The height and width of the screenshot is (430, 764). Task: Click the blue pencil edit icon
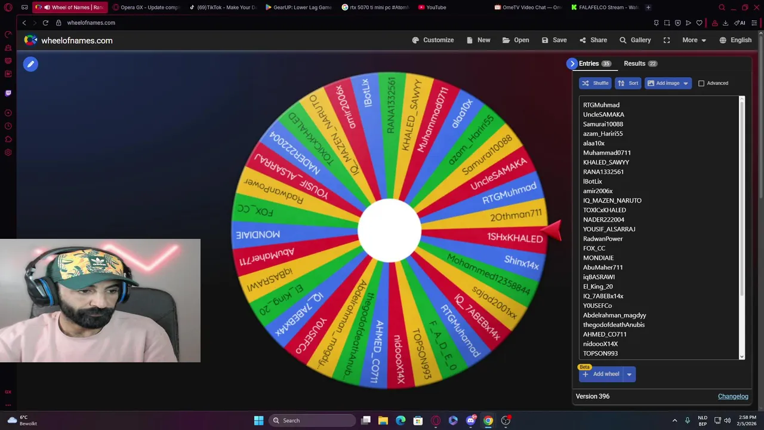pos(30,64)
